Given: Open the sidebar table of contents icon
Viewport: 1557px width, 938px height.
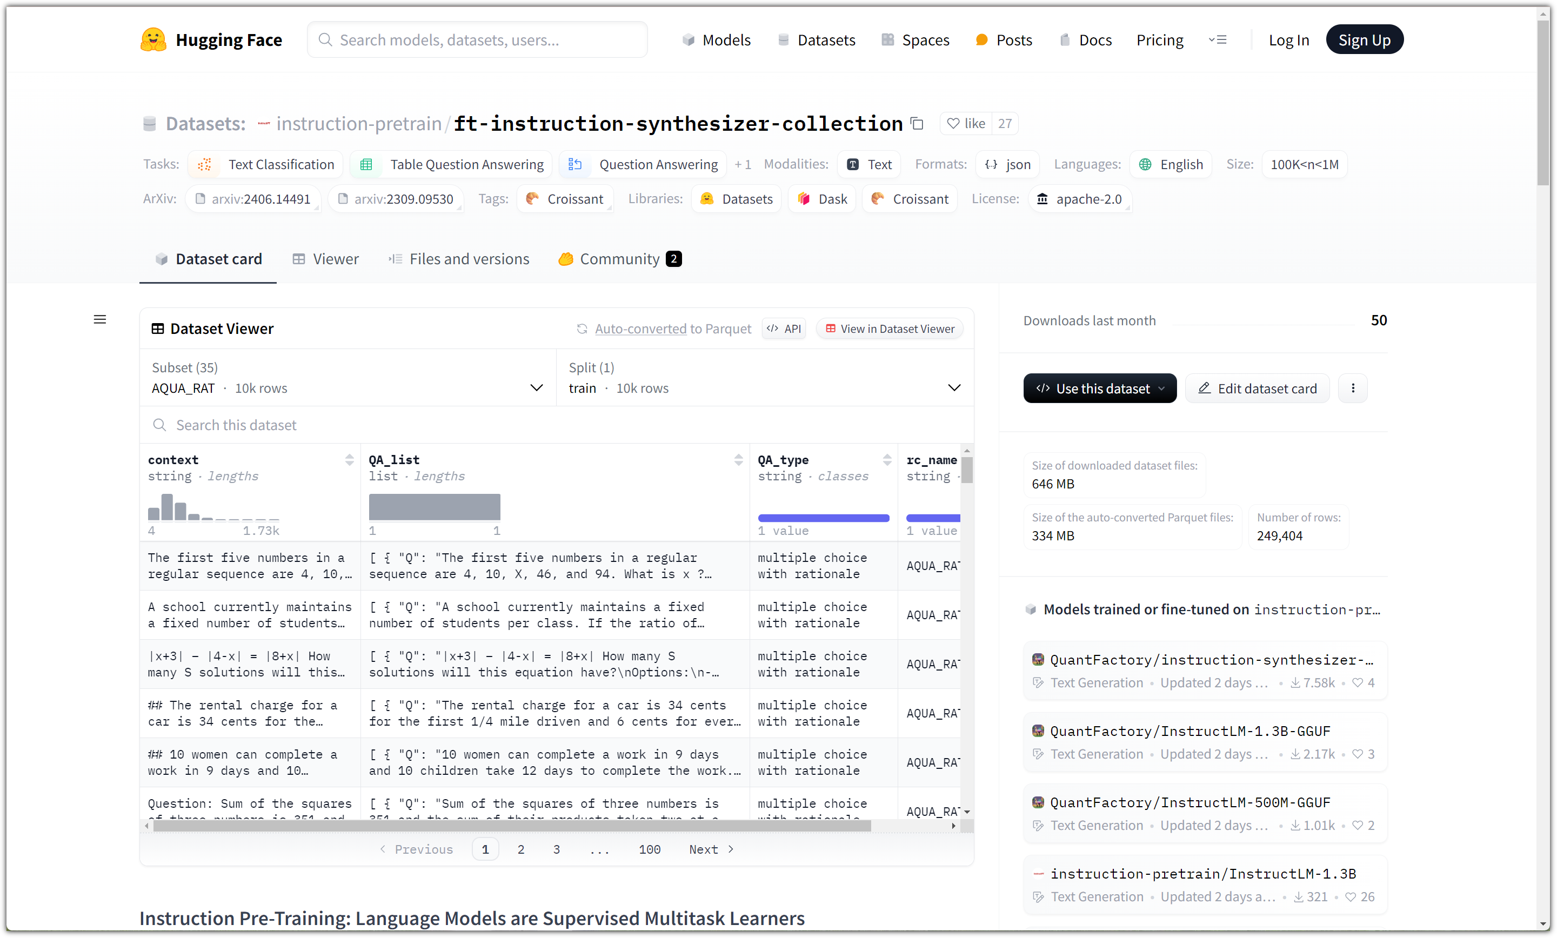Looking at the screenshot, I should [x=100, y=320].
